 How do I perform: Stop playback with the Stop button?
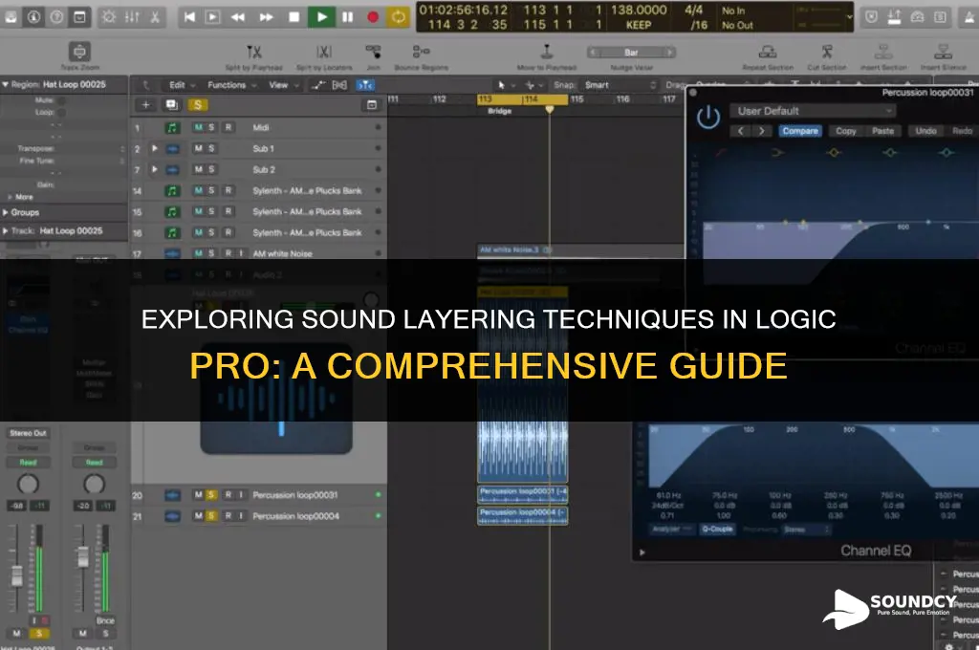click(x=294, y=17)
